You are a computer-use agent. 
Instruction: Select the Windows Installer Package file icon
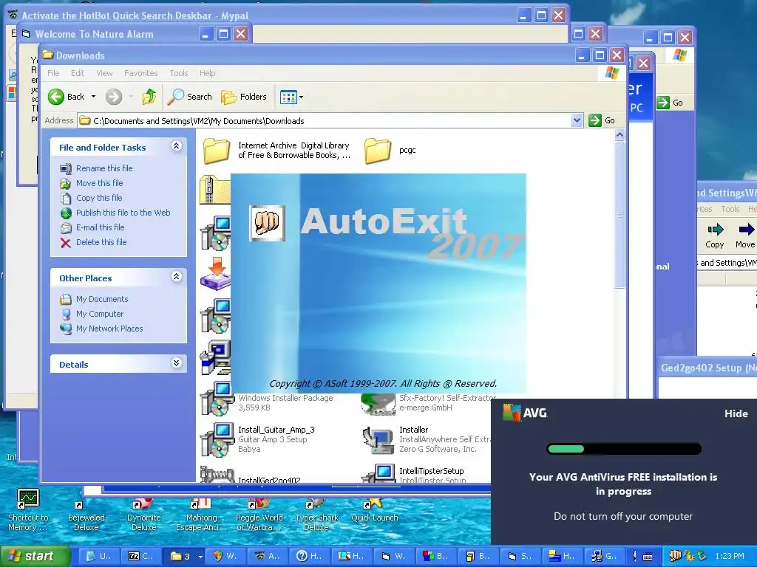click(217, 399)
